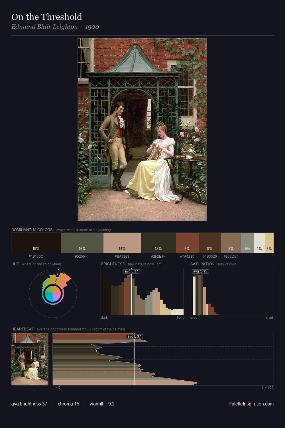Click the hue color wheel chart

point(53,293)
